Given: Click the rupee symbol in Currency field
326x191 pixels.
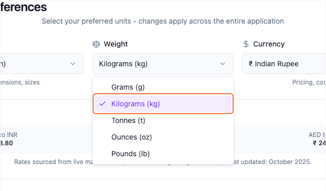Looking at the screenshot, I should tap(250, 64).
